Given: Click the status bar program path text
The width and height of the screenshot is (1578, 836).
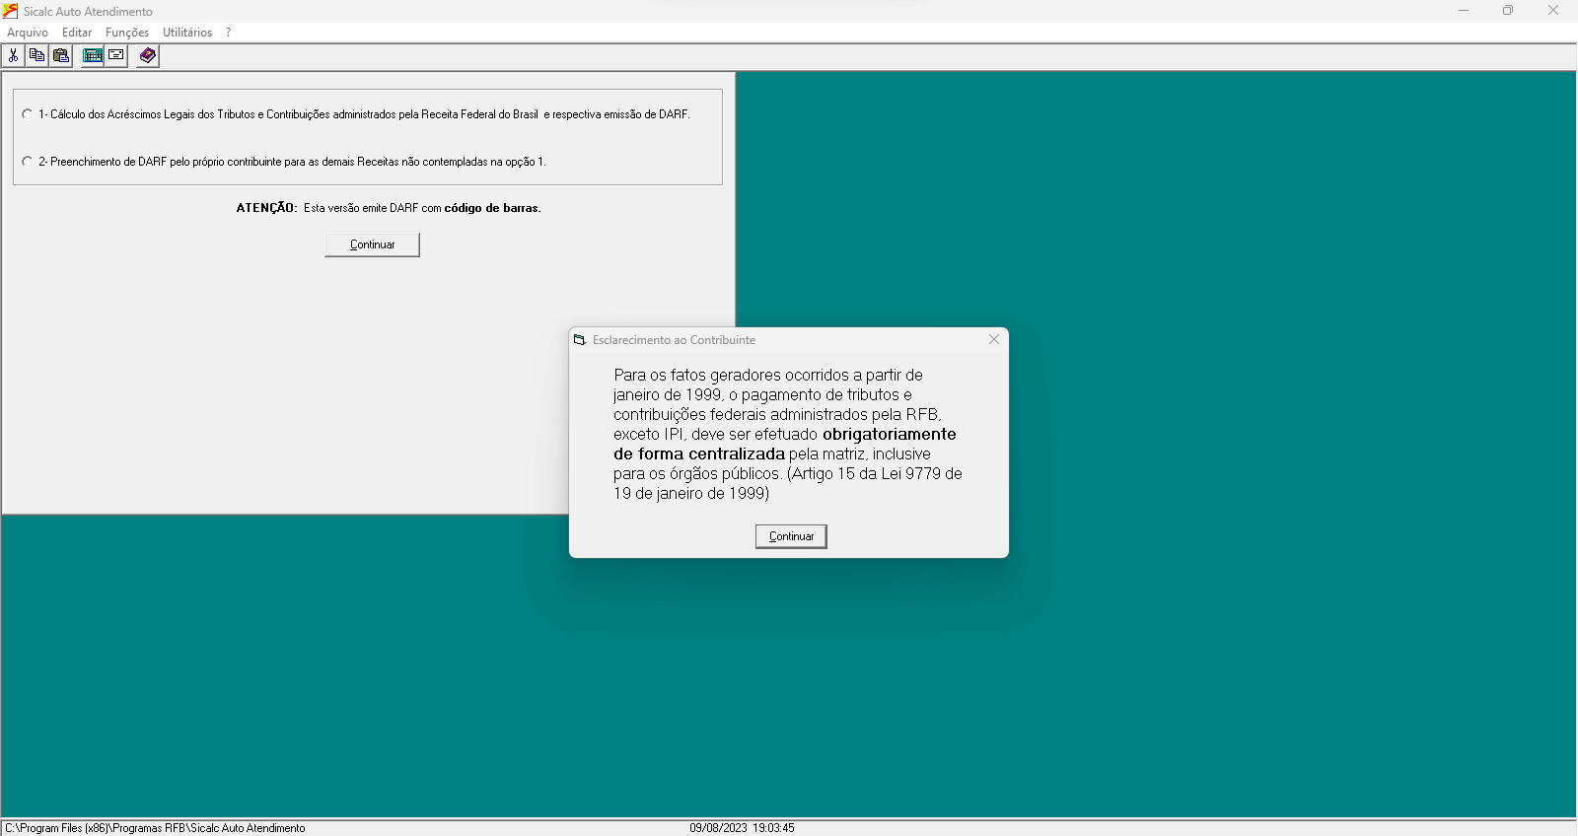Looking at the screenshot, I should pyautogui.click(x=155, y=828).
